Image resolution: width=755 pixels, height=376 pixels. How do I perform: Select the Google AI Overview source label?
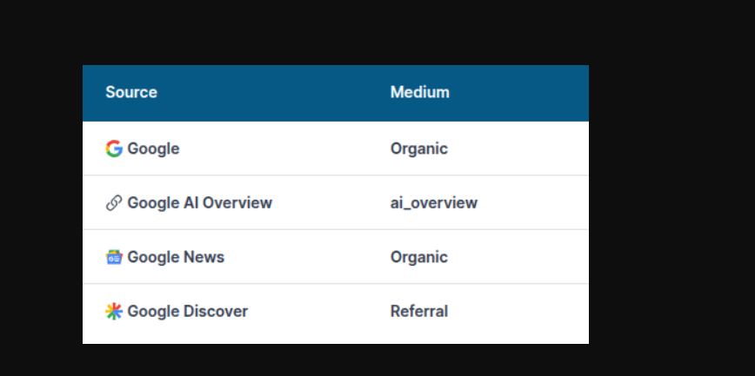[199, 203]
